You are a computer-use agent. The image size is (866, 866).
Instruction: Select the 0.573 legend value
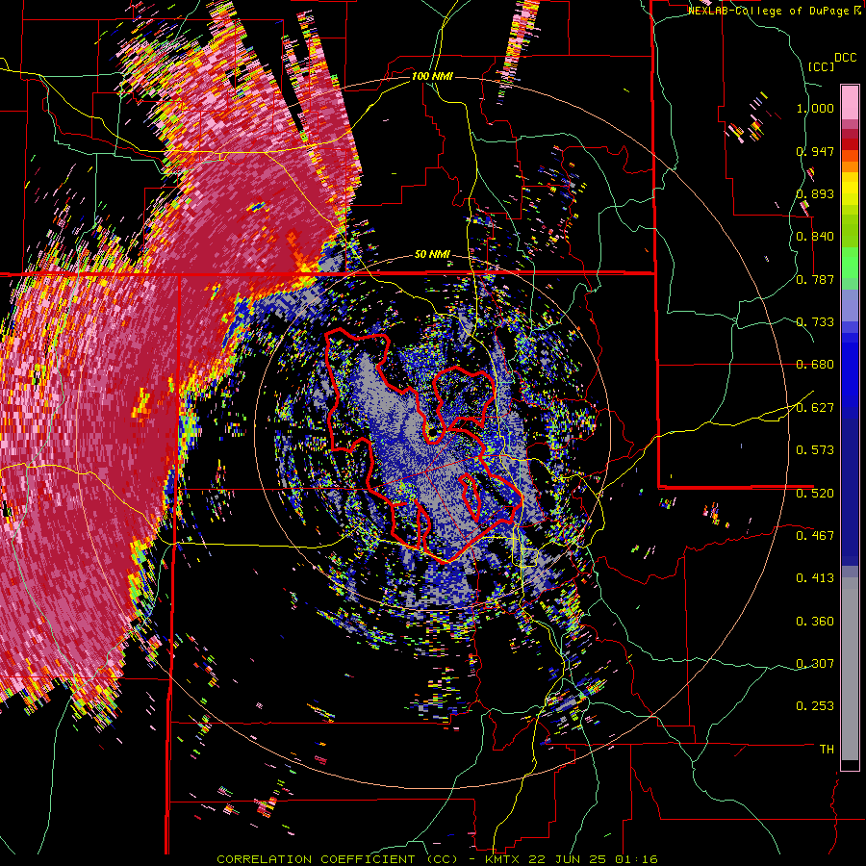click(x=815, y=450)
